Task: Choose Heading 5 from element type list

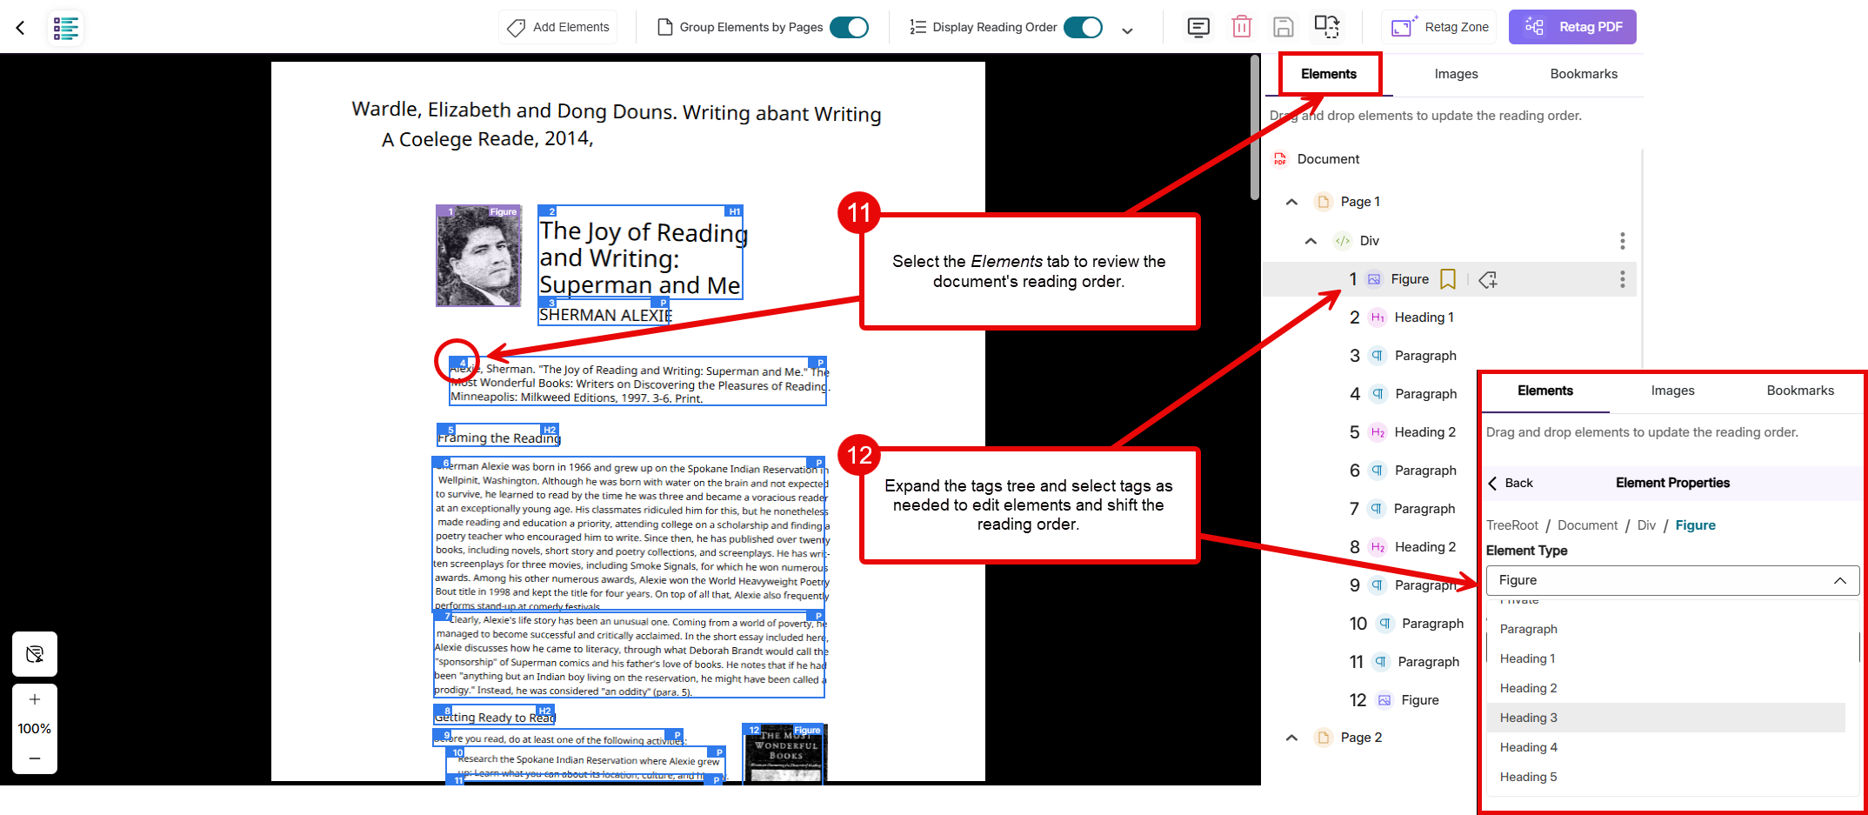Action: [1665, 777]
